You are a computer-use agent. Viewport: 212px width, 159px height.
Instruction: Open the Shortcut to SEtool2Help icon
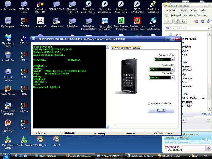(x=153, y=7)
